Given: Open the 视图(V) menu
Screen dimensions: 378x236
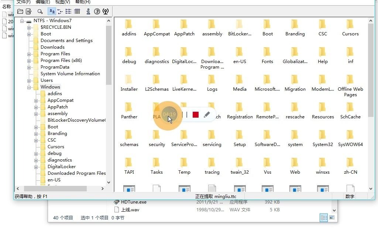Looking at the screenshot, I should click(62, 2).
